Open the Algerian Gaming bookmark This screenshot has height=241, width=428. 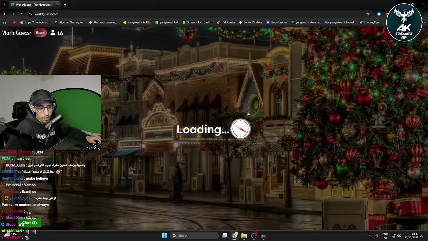point(69,22)
